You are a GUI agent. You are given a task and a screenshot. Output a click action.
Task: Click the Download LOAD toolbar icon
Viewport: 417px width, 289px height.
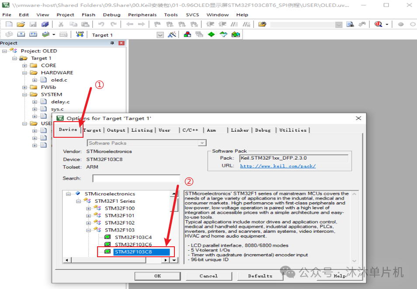pyautogui.click(x=80, y=34)
